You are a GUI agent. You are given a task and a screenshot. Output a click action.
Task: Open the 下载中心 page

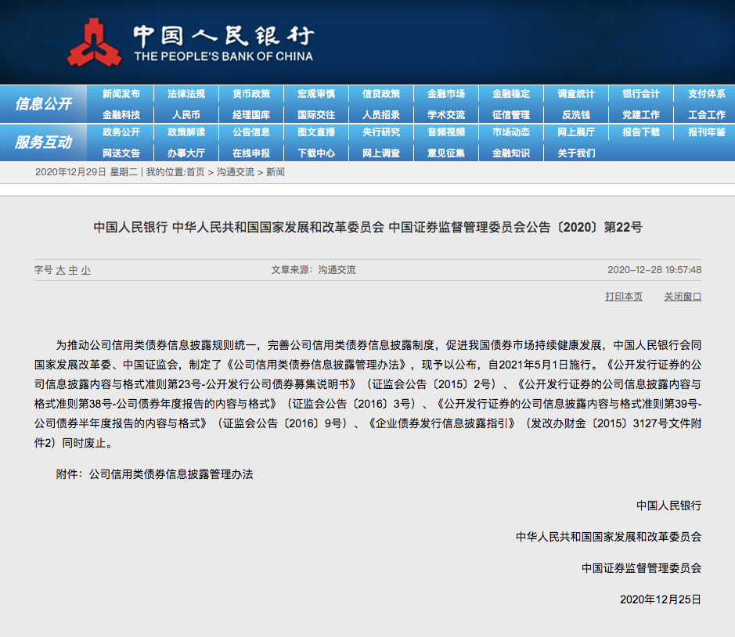[316, 153]
